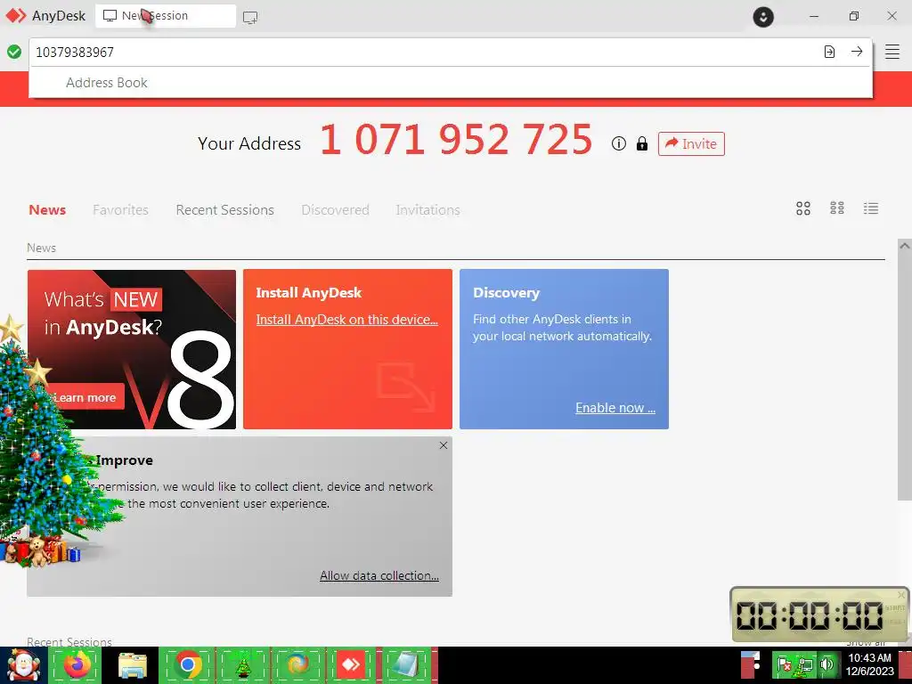
Task: Click the Install AnyDesk card heading
Action: [309, 292]
